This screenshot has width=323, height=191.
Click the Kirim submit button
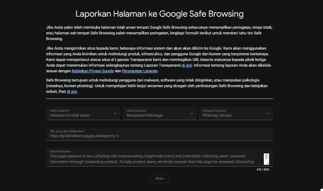click(x=160, y=179)
